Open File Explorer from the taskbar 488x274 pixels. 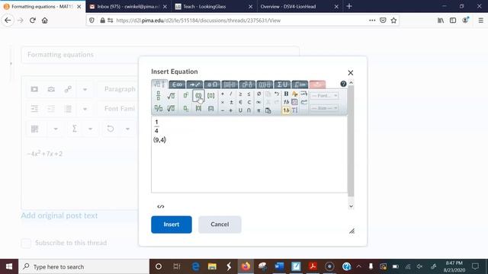(212, 266)
